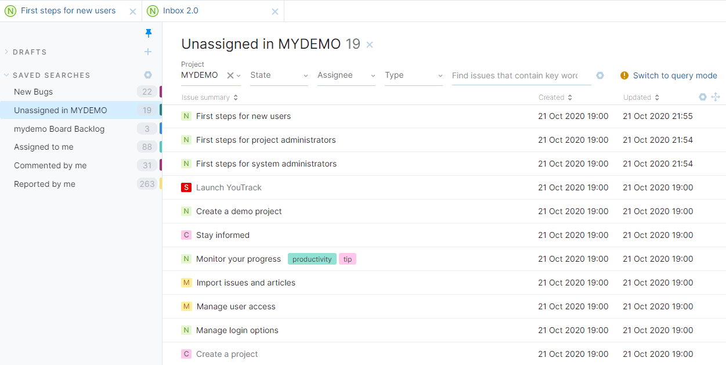Click the orange warning icon near query mode link

(x=624, y=75)
